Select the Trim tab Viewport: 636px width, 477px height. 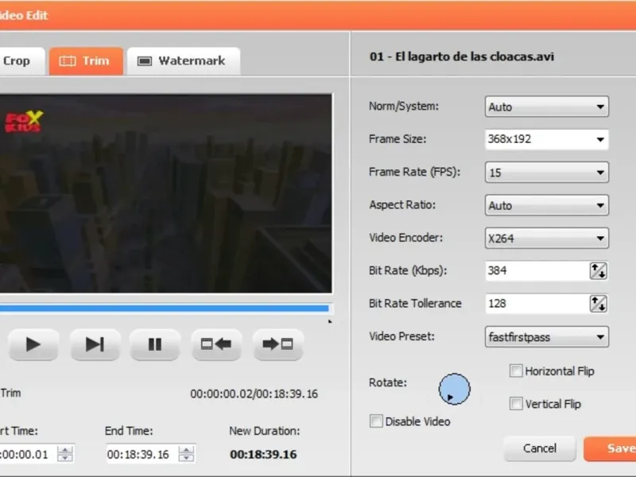[86, 61]
